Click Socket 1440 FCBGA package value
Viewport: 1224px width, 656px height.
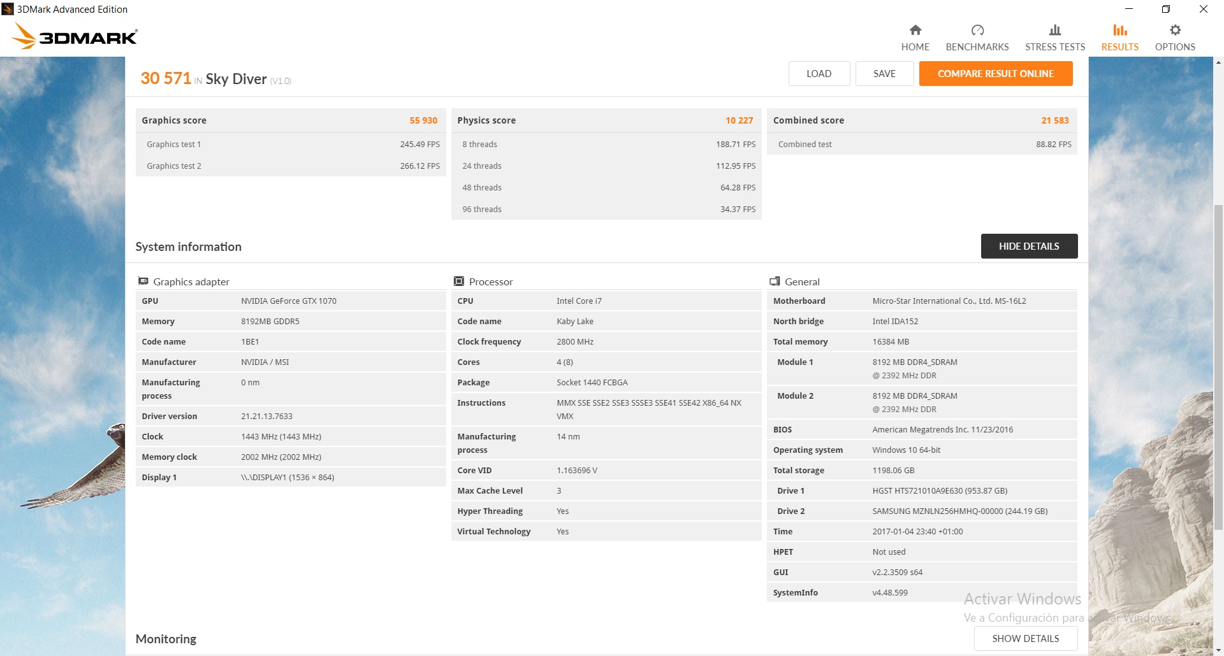pos(592,382)
